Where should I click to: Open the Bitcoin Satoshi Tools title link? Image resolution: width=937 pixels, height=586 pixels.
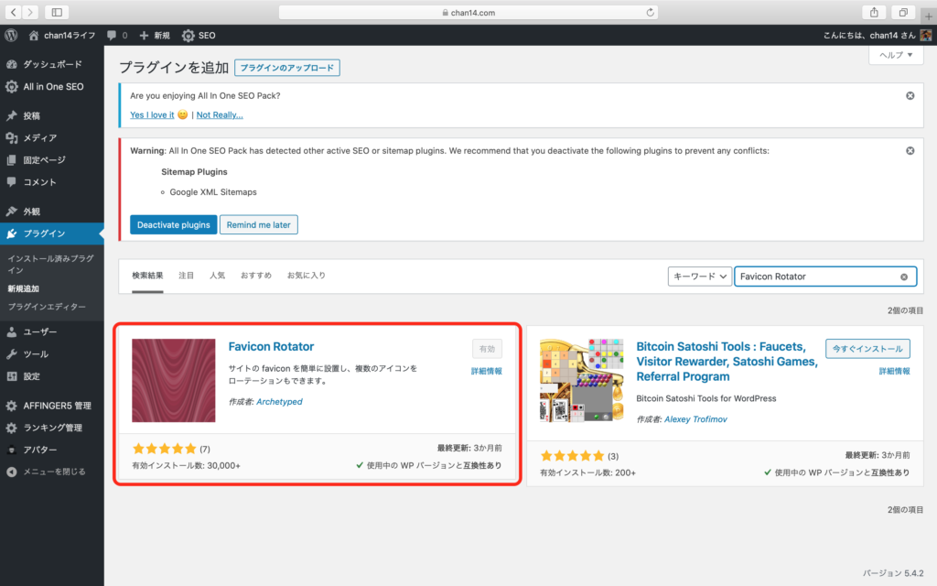tap(727, 361)
